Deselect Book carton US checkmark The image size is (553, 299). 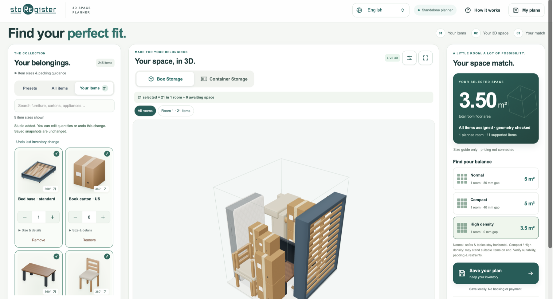click(107, 154)
